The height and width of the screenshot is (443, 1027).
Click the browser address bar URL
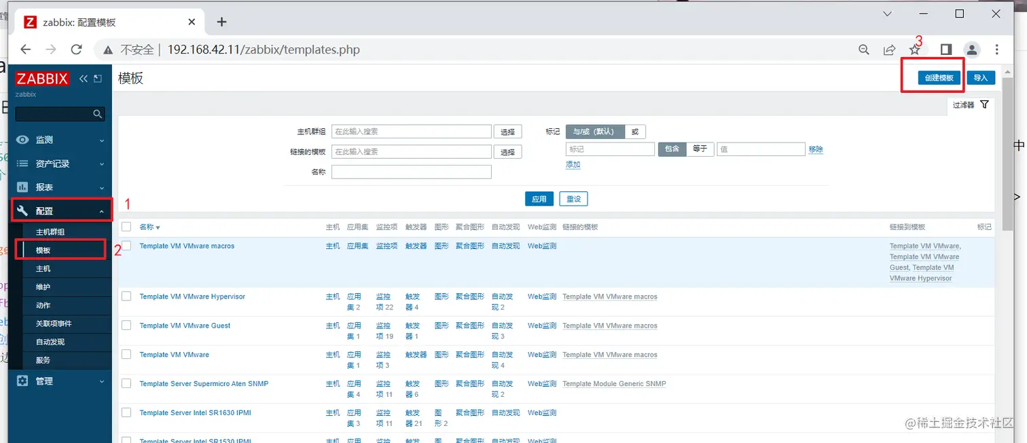click(264, 50)
